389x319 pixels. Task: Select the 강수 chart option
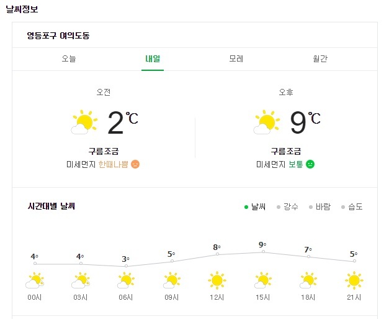287,206
